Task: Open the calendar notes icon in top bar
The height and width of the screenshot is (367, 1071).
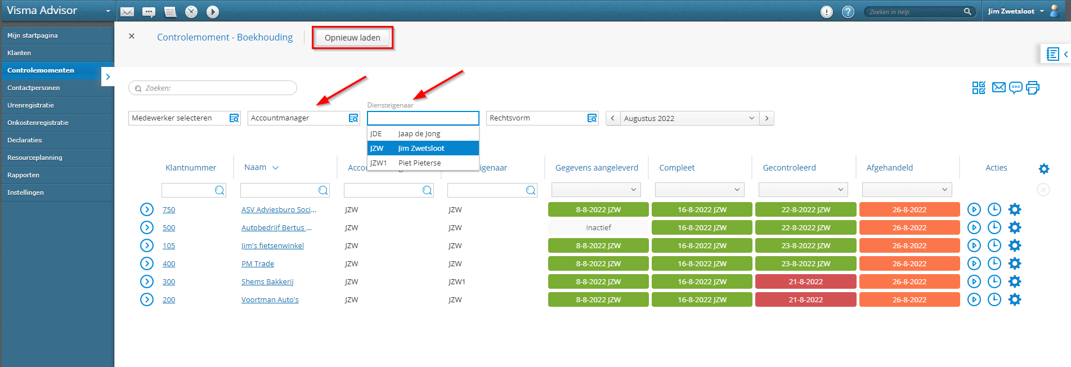Action: point(170,12)
